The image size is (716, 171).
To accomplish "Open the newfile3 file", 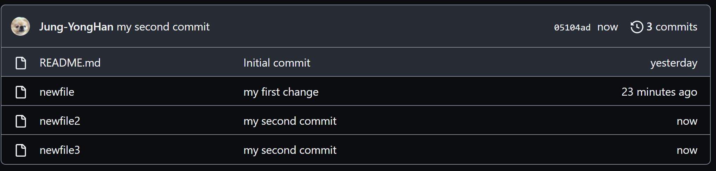I will (60, 150).
